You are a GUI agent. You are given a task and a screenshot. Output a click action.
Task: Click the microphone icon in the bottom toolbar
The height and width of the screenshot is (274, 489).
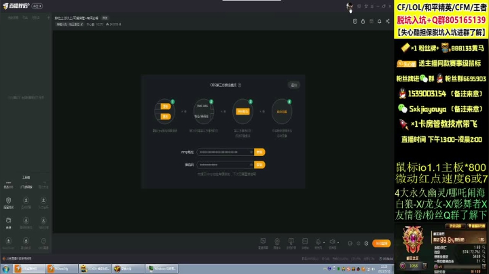[318, 242]
